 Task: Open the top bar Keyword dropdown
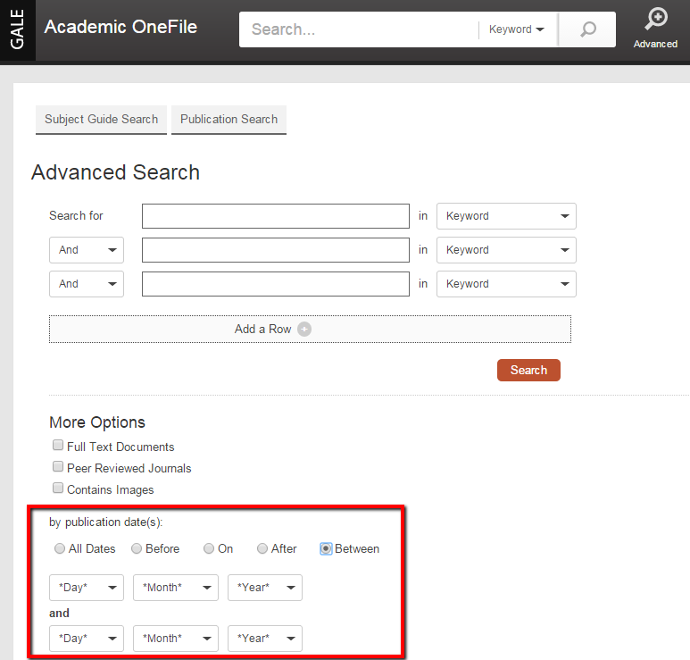(517, 29)
